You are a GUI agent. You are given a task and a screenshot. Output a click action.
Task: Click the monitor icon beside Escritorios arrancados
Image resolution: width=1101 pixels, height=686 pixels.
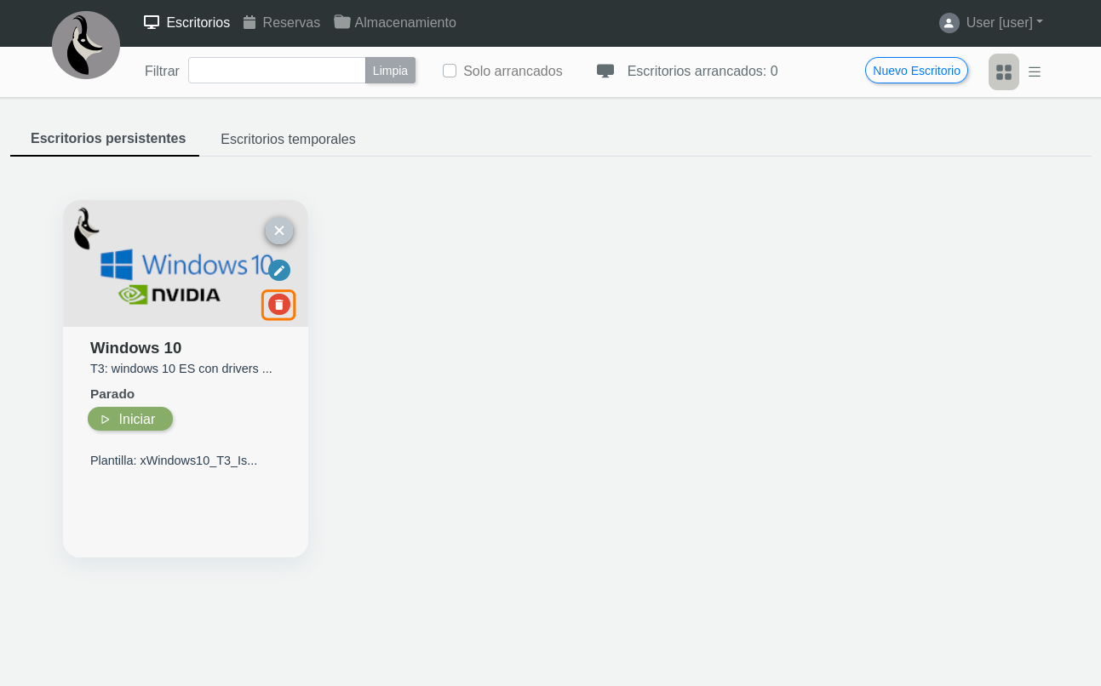click(605, 71)
